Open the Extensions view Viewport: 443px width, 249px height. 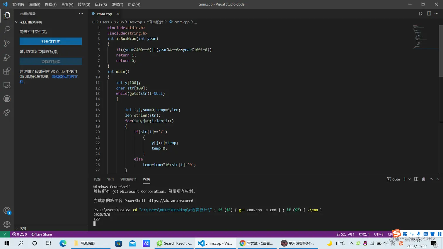click(7, 71)
